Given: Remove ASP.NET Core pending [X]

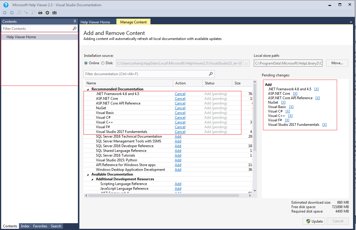Looking at the screenshot, I should [295, 94].
